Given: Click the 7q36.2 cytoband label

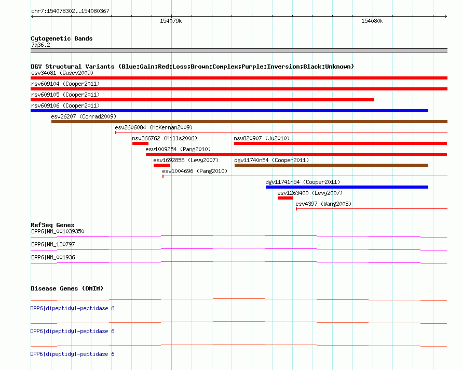Looking at the screenshot, I should point(40,45).
